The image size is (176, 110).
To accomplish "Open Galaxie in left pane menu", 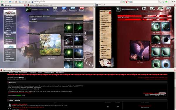I will 8,29.
